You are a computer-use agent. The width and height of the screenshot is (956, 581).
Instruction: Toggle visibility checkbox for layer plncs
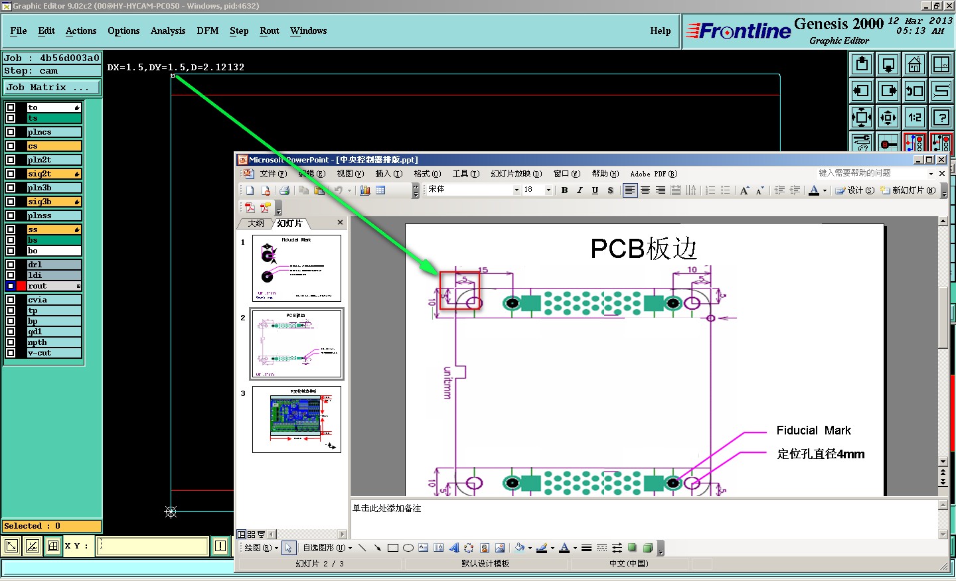click(x=11, y=132)
